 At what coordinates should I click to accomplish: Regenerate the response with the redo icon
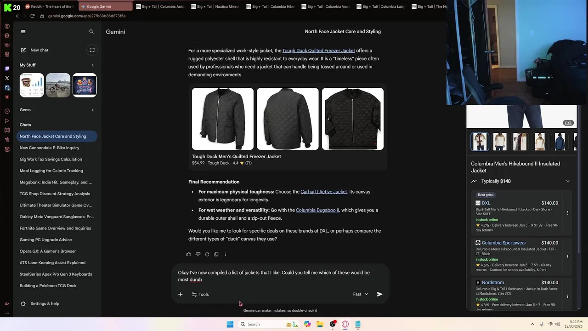tap(207, 254)
